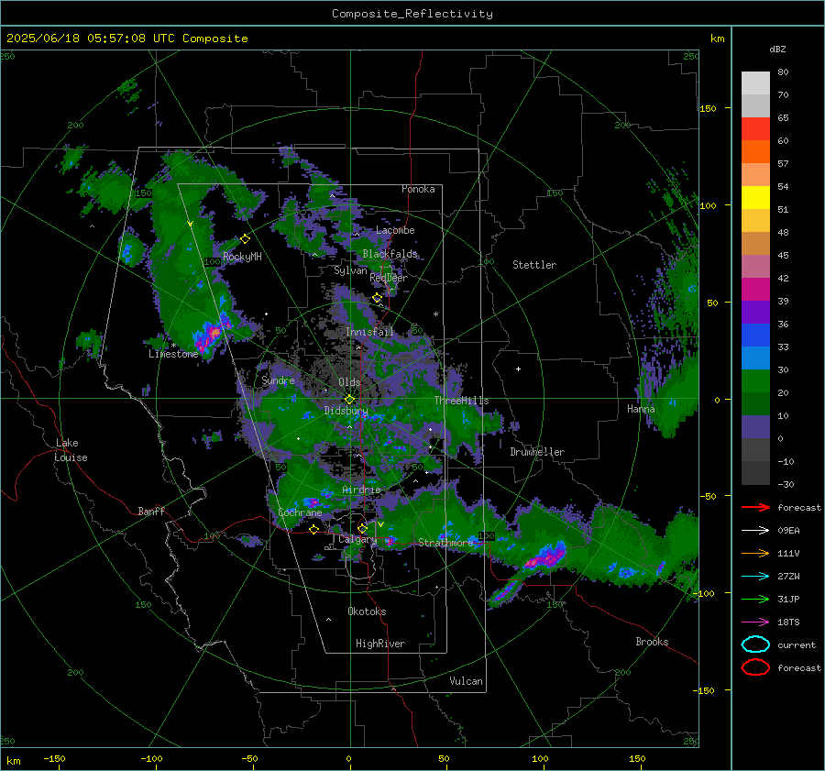Click the Innisfail label
This screenshot has width=825, height=771.
369,332
